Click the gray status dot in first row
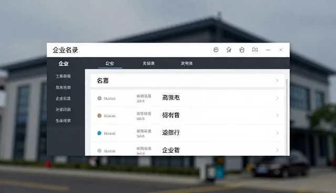336x193 pixels. pyautogui.click(x=99, y=98)
